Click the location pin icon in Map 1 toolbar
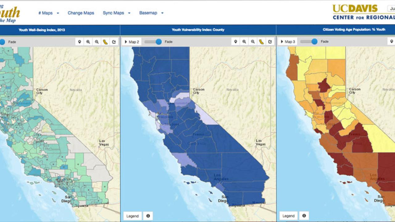Viewport: 395px width, 222px height. coord(80,42)
